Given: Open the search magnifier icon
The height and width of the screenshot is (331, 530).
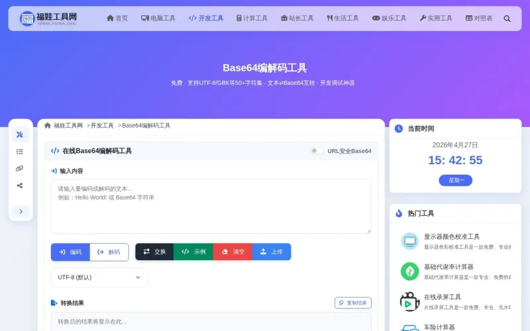Looking at the screenshot, I should pos(507,19).
